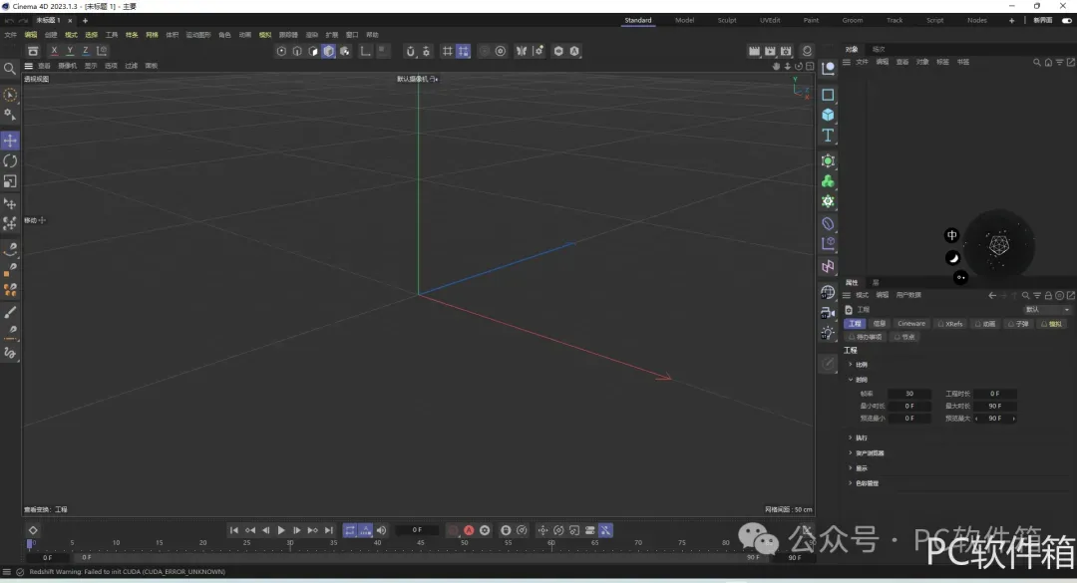Click frame 25 on the timeline ruler
Image resolution: width=1077 pixels, height=583 pixels.
(246, 543)
